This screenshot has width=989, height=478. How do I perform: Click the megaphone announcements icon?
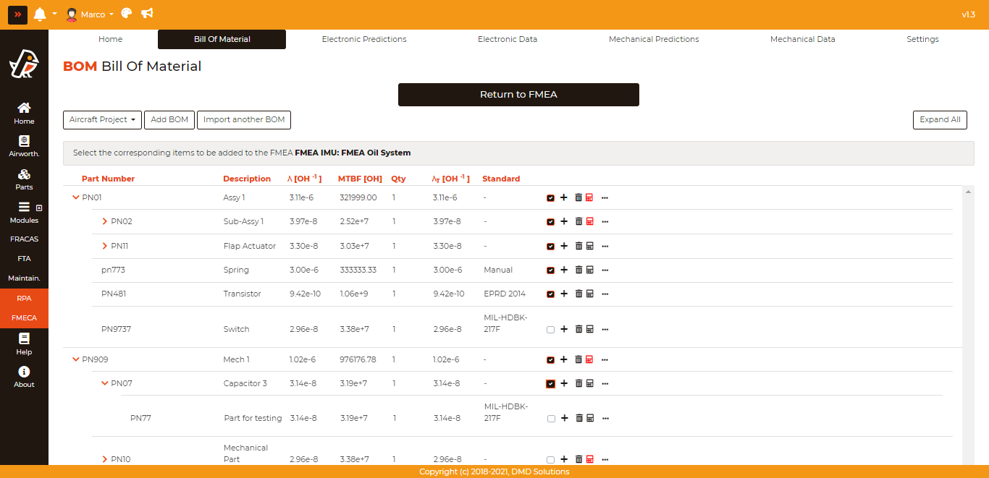(x=147, y=14)
